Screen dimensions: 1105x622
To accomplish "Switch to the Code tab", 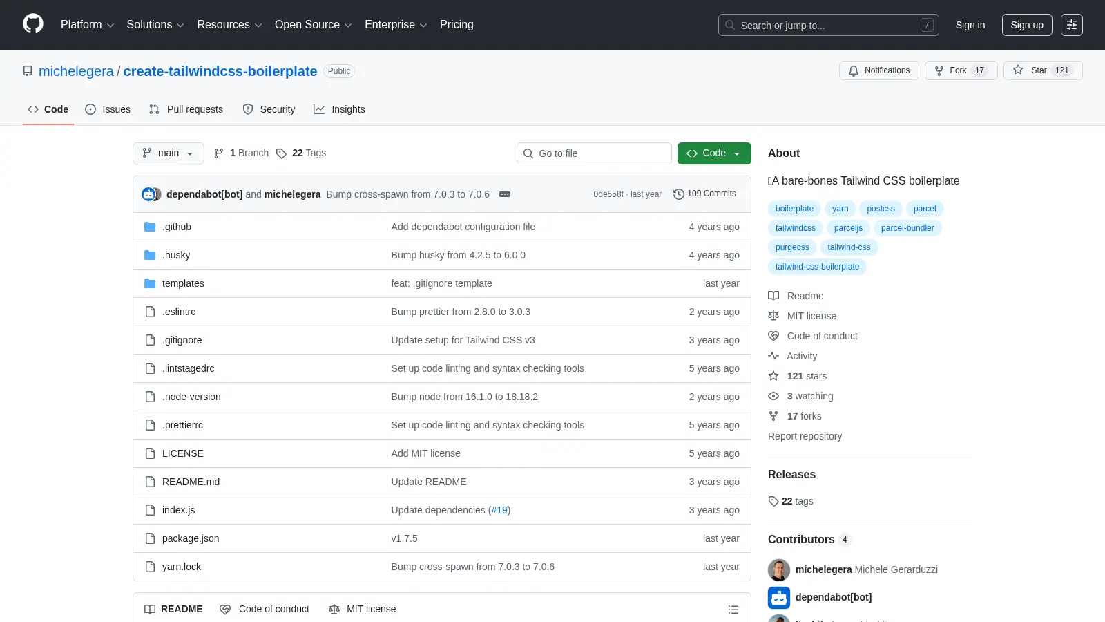I will [48, 109].
